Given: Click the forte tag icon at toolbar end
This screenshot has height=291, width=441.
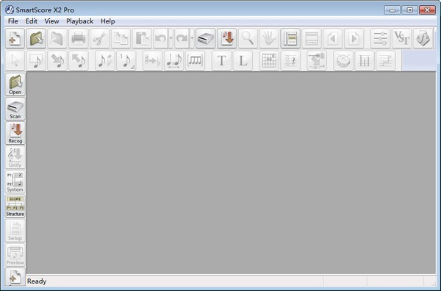Looking at the screenshot, I should click(423, 38).
